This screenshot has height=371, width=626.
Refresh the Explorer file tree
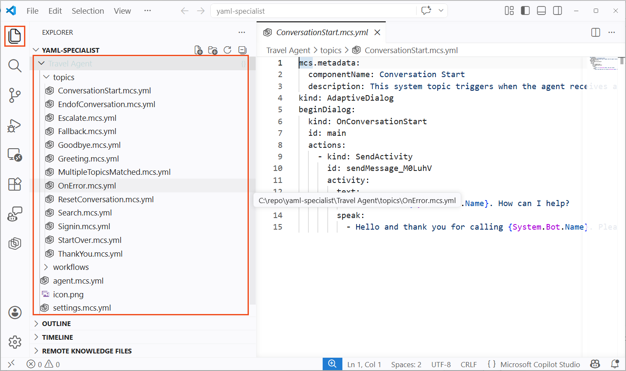click(227, 50)
